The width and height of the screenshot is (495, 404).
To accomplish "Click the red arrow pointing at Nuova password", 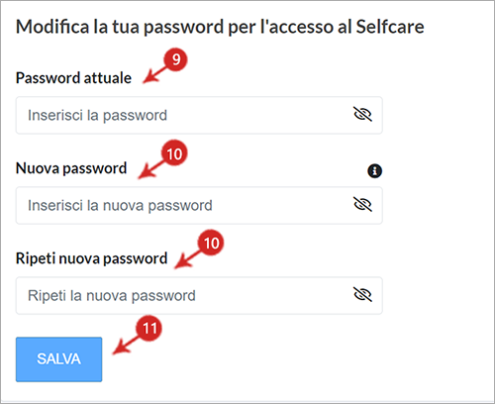I will click(150, 170).
